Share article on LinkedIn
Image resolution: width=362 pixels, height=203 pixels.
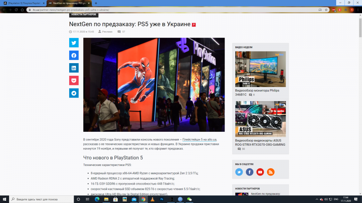[x=74, y=68]
